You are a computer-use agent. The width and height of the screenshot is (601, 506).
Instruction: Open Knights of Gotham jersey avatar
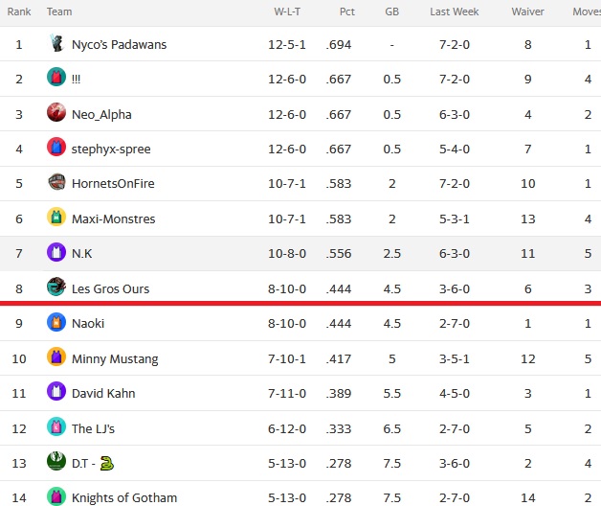[x=56, y=496]
